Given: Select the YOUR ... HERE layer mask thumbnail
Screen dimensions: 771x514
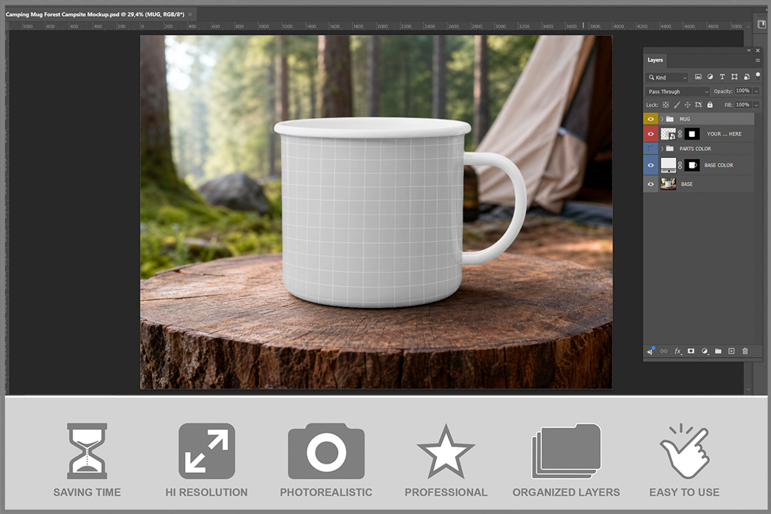Looking at the screenshot, I should (692, 134).
